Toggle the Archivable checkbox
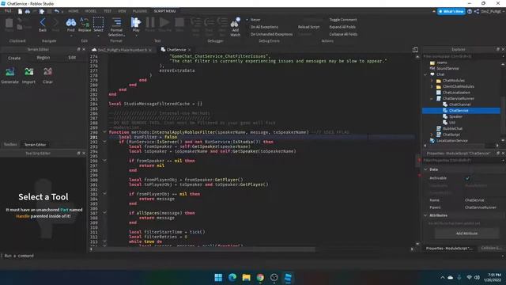The image size is (506, 285). tap(467, 178)
